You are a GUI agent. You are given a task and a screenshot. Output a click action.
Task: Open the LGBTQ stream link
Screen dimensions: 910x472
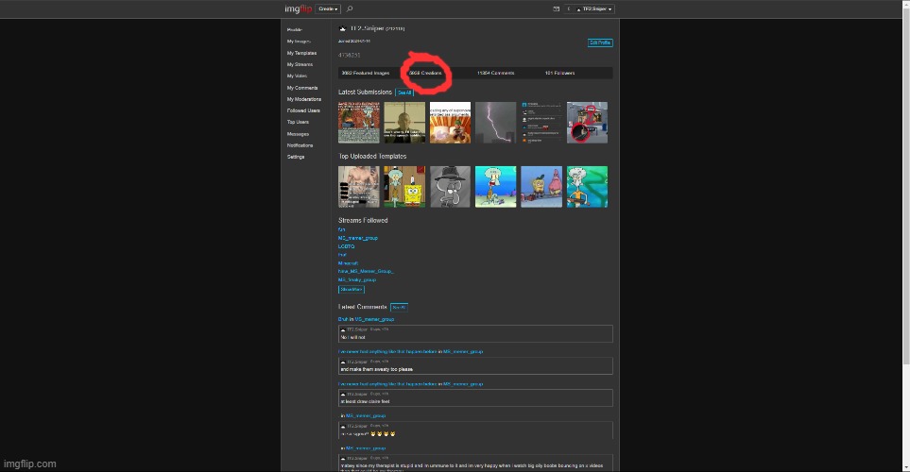(x=347, y=246)
